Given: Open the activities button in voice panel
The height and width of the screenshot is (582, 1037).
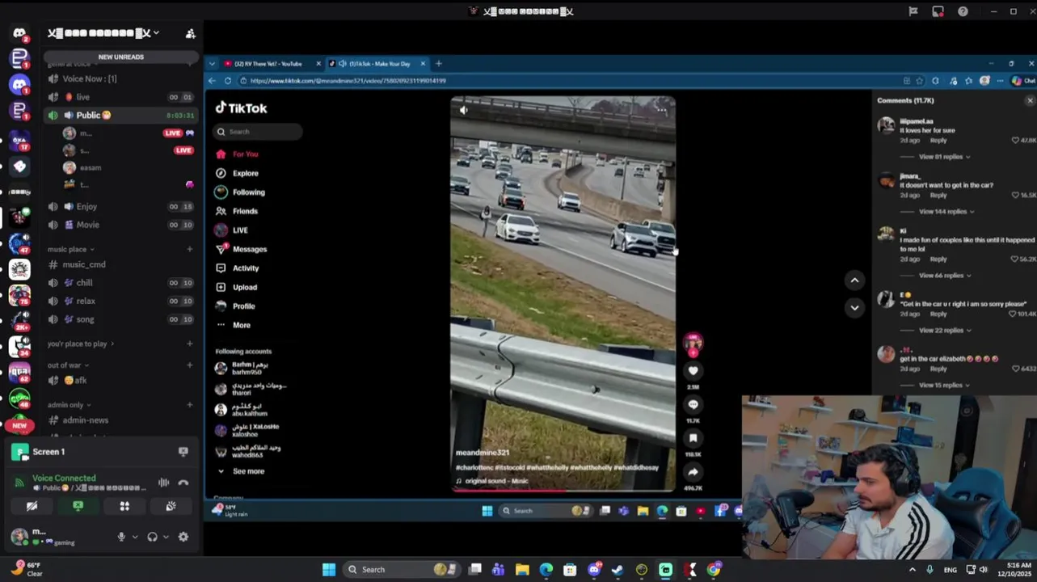Looking at the screenshot, I should (124, 506).
